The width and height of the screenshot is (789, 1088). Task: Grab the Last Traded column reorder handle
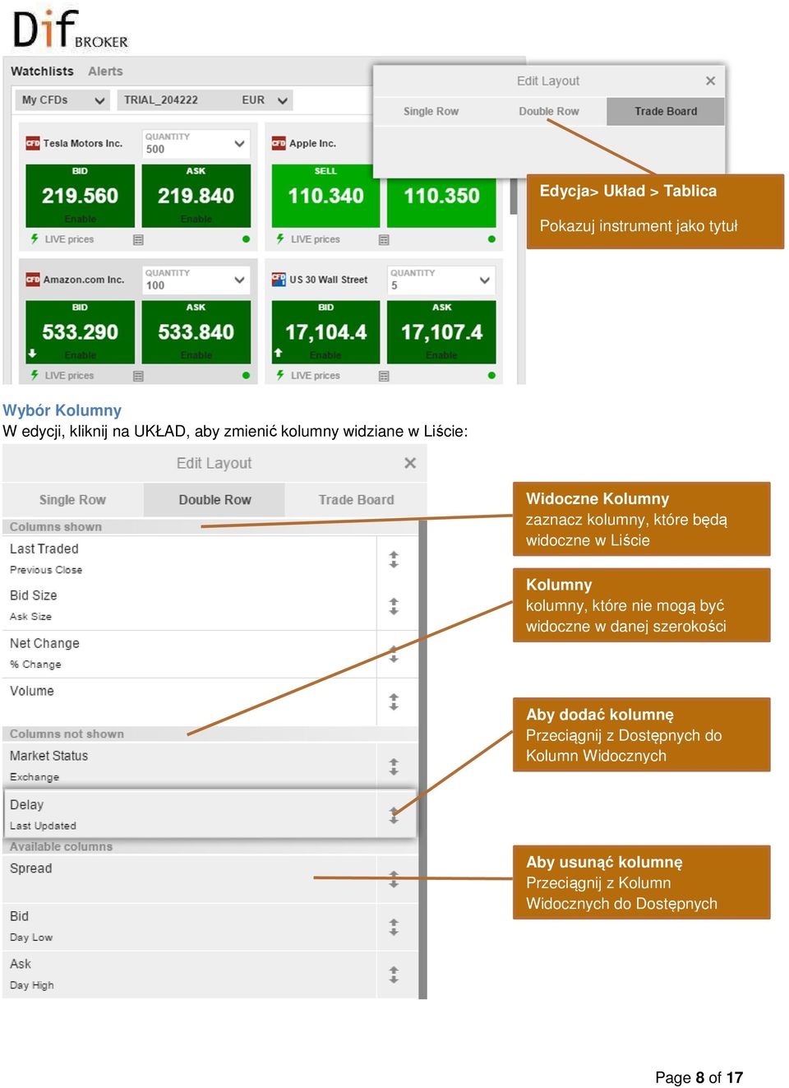coord(394,559)
